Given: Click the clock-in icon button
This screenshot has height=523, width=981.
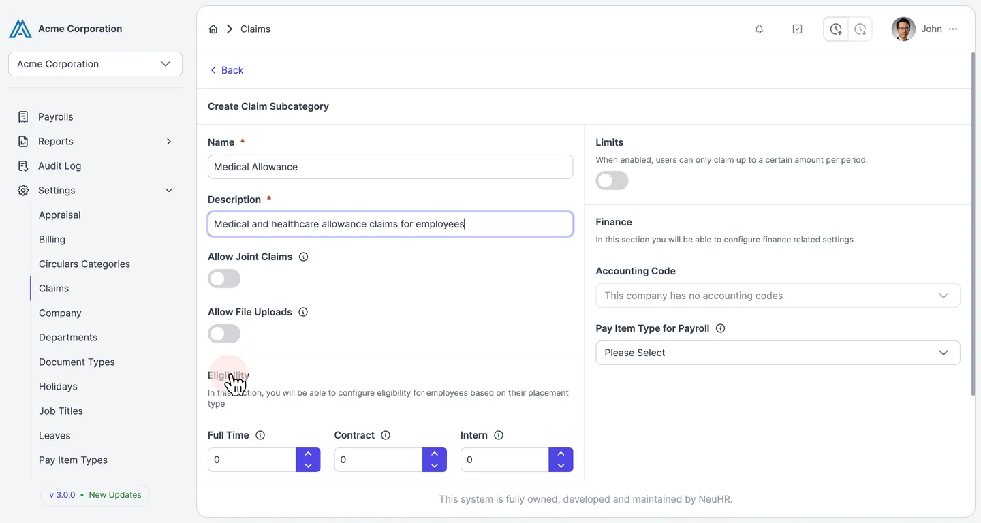Looking at the screenshot, I should [836, 29].
